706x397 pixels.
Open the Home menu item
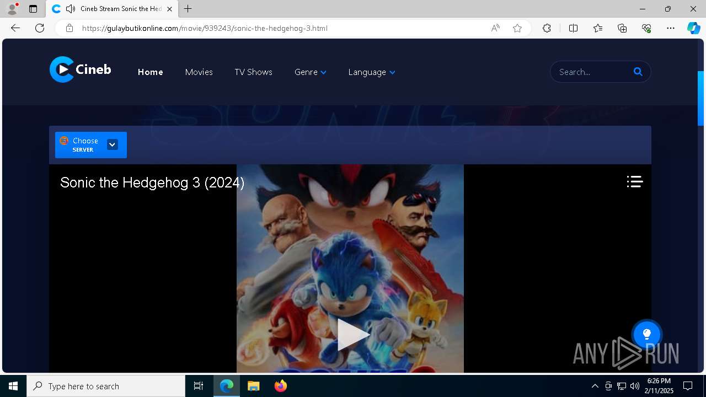click(150, 72)
